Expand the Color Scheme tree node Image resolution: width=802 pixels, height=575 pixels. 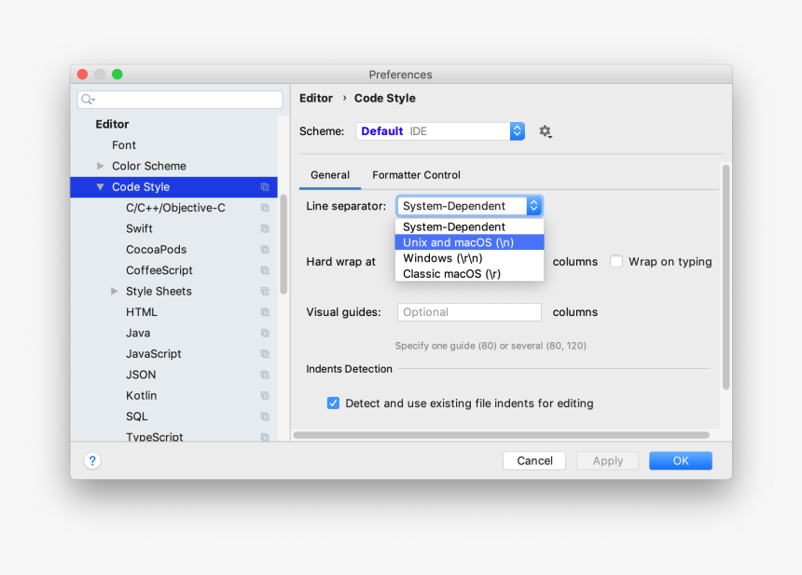pos(101,166)
